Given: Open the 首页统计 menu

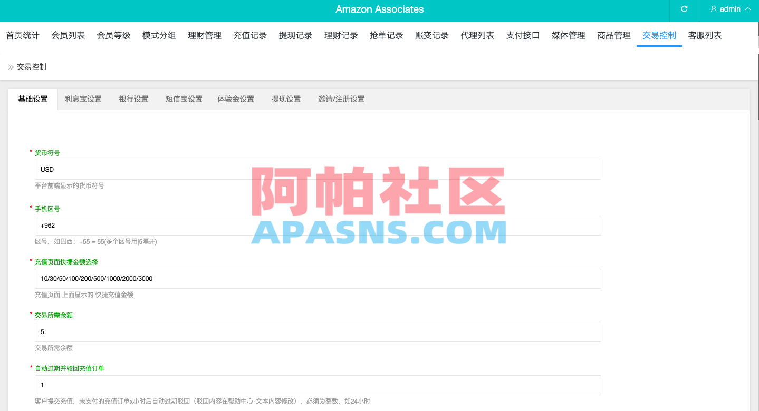Looking at the screenshot, I should pos(23,35).
